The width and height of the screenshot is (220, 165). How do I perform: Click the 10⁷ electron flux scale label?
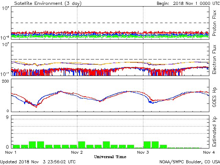5,45
